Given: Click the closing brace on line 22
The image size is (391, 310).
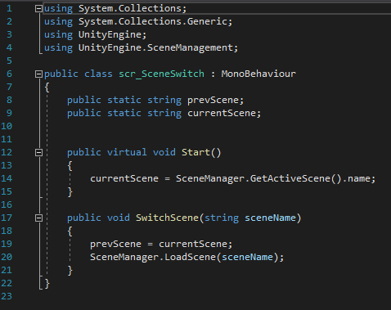Looking at the screenshot, I should tap(47, 283).
